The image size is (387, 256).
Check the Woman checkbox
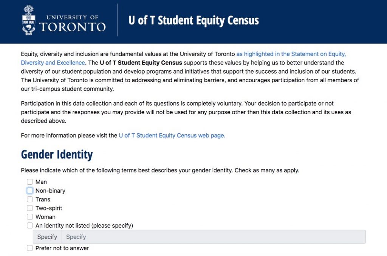[x=30, y=217]
